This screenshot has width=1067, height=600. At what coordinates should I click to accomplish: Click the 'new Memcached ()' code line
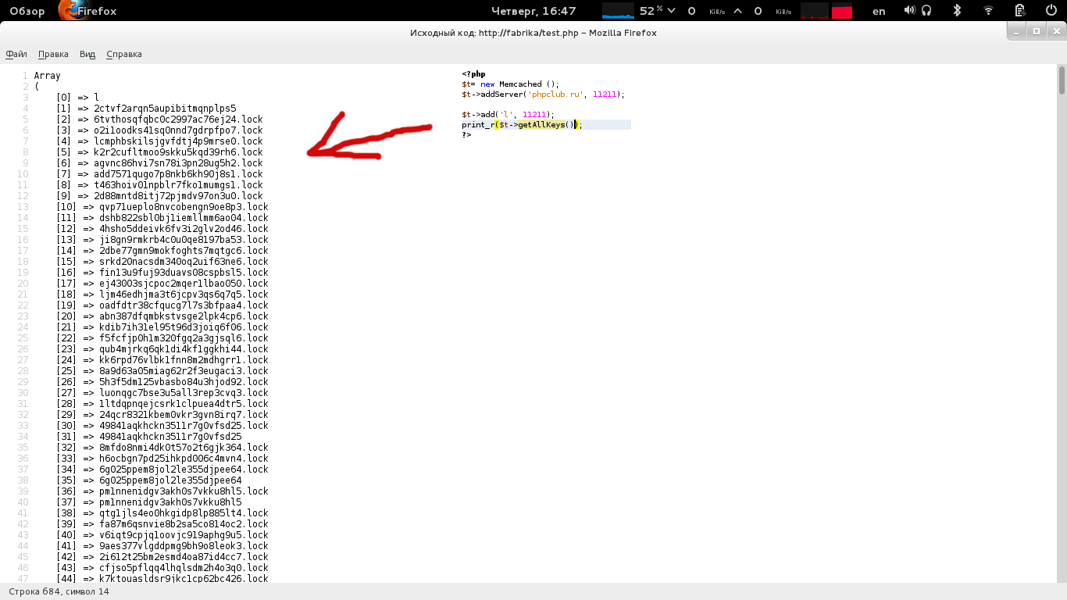coord(511,84)
